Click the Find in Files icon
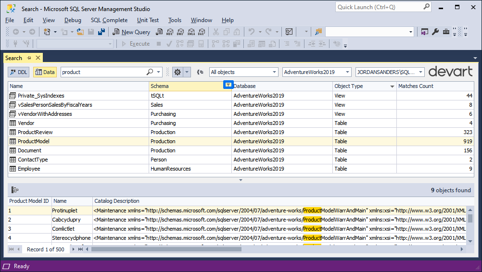Image resolution: width=482 pixels, height=272 pixels. 318,32
